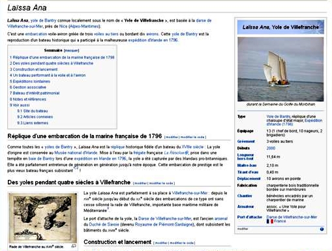332x251 pixels.
Task: Open Darse de Villefranche-sur-Mer link in body text
Action: (x=164, y=218)
